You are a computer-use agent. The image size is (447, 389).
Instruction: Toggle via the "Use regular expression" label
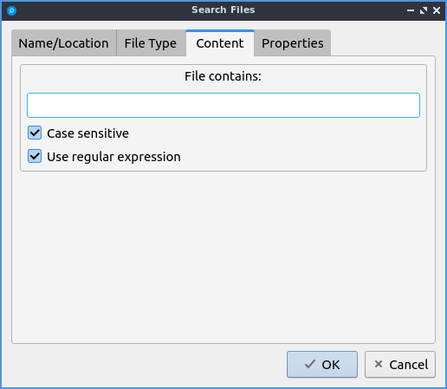[x=113, y=157]
